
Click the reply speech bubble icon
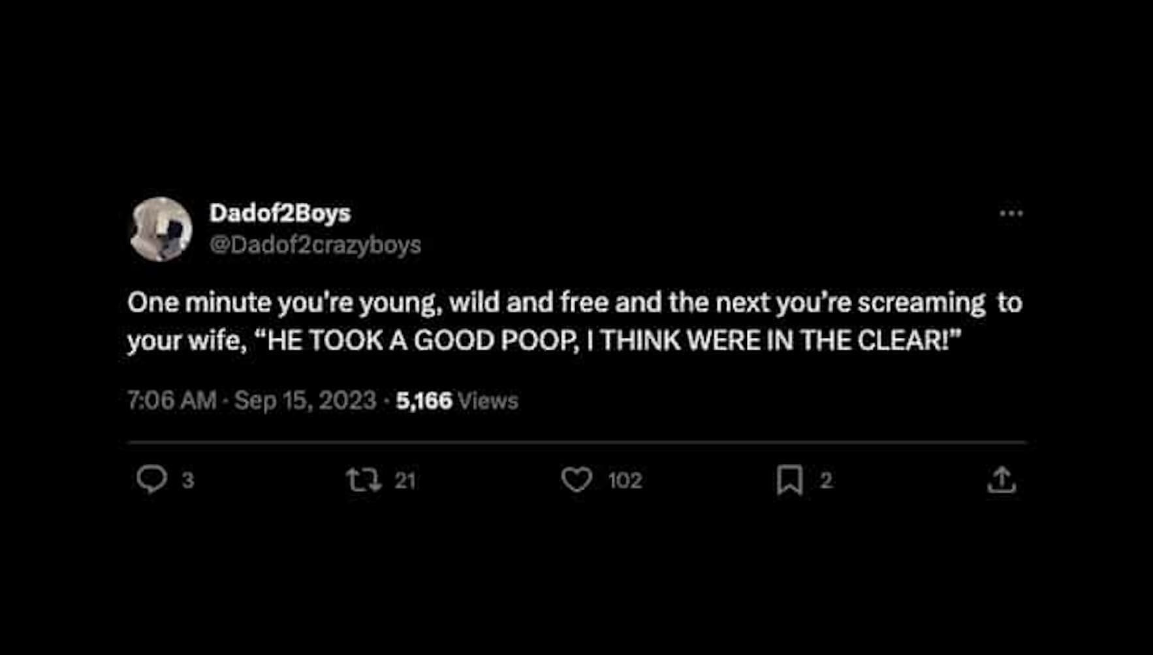(x=151, y=480)
